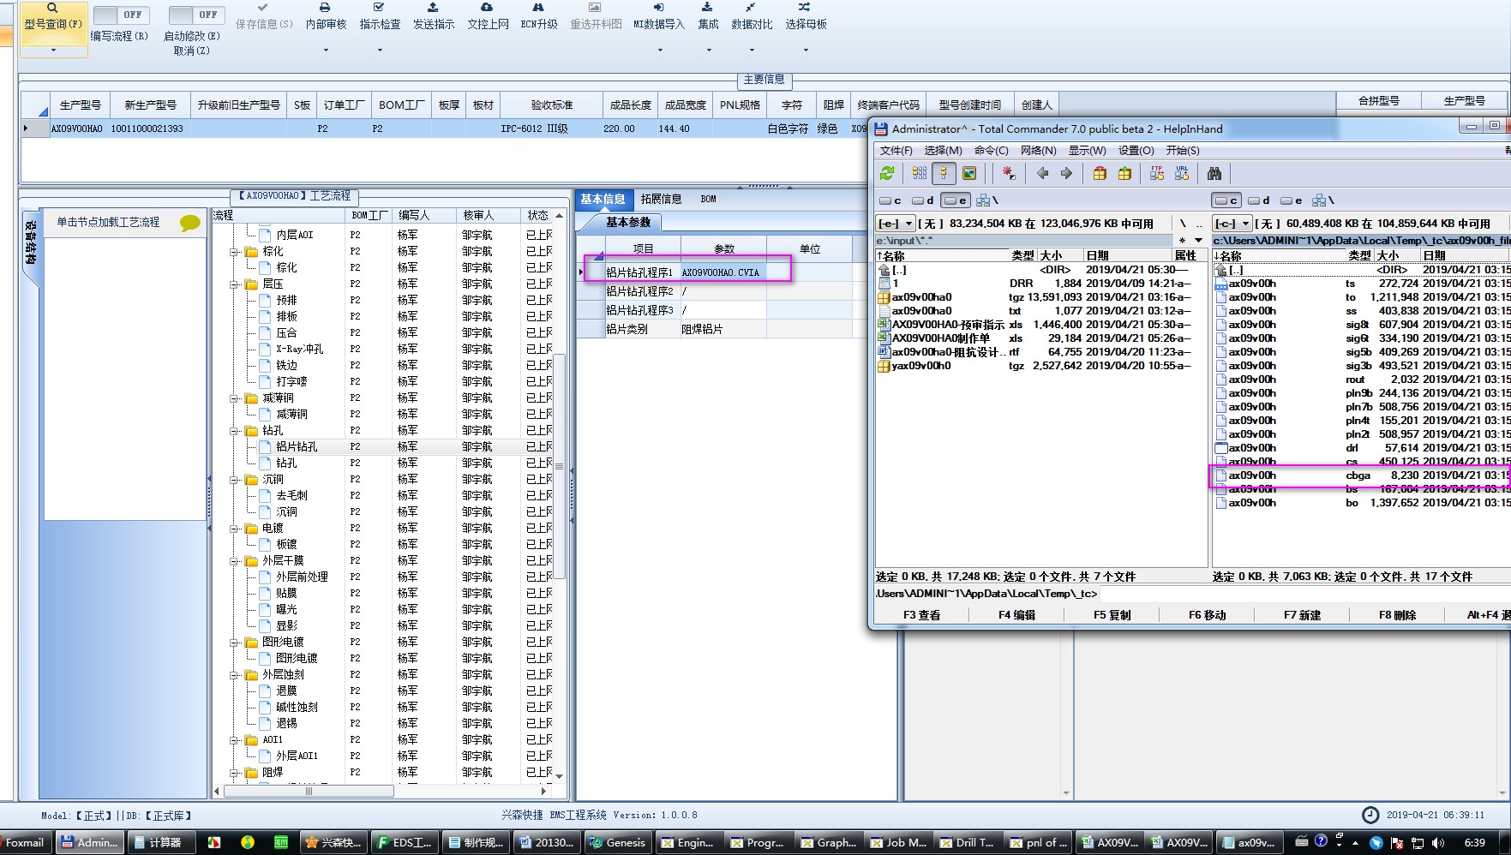Open Foxmail from the taskbar
Screen dimensions: 1511x855
point(26,843)
